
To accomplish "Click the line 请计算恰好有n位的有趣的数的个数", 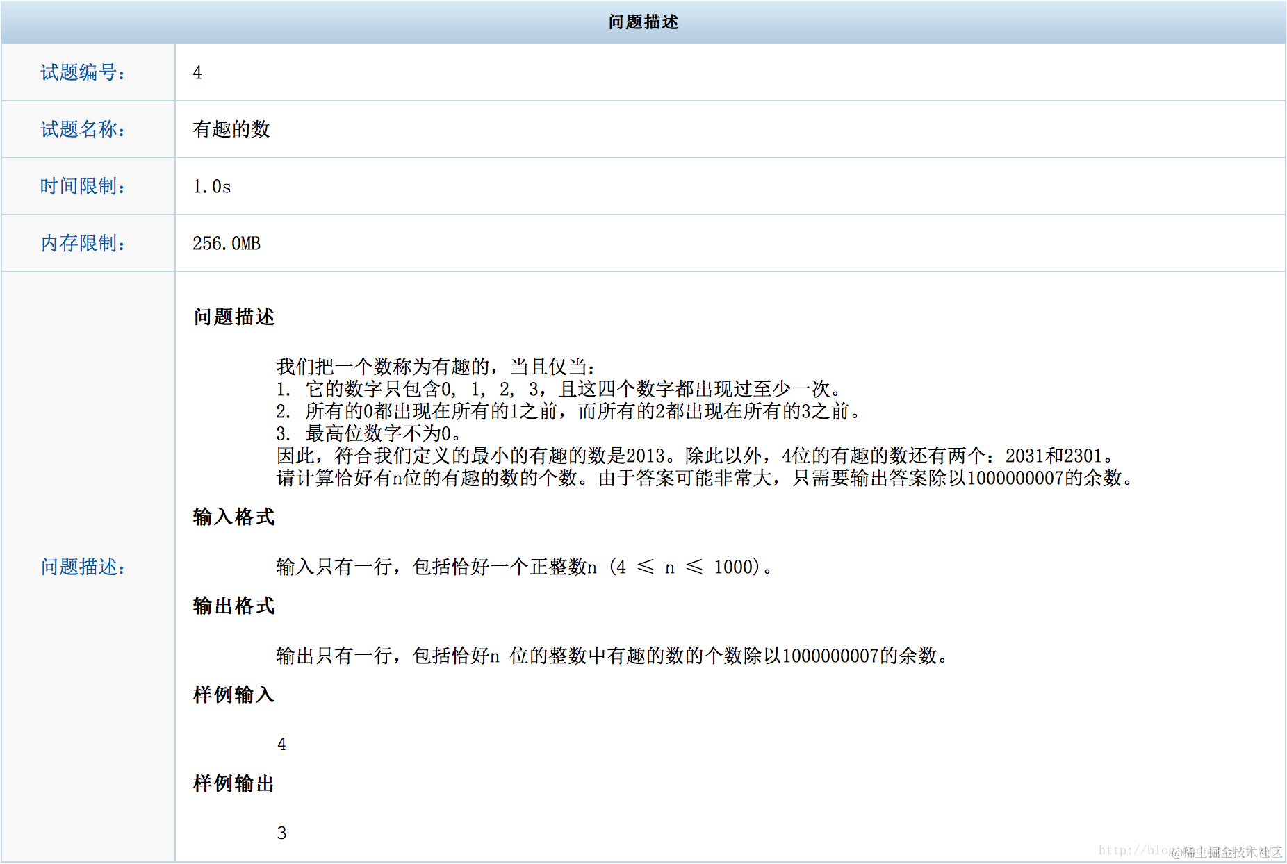I will 705,478.
